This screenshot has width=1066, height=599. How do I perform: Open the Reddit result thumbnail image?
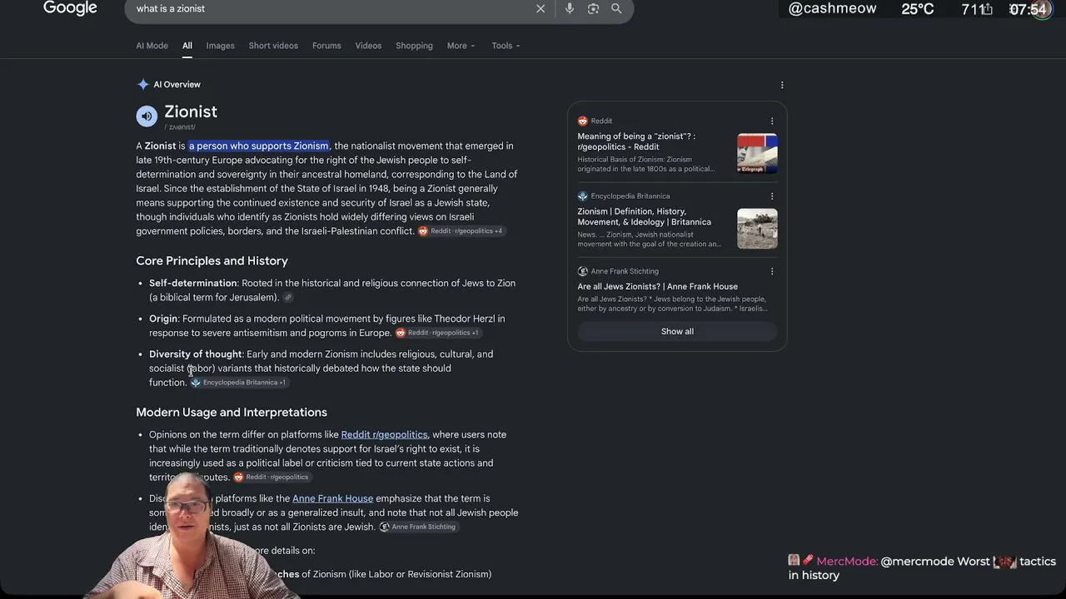click(757, 153)
